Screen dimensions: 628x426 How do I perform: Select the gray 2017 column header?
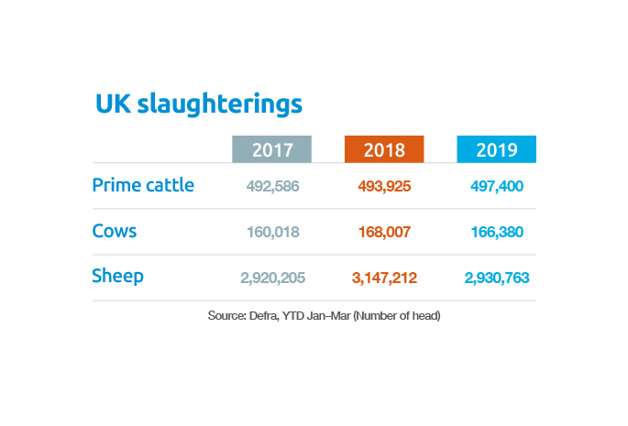click(272, 150)
